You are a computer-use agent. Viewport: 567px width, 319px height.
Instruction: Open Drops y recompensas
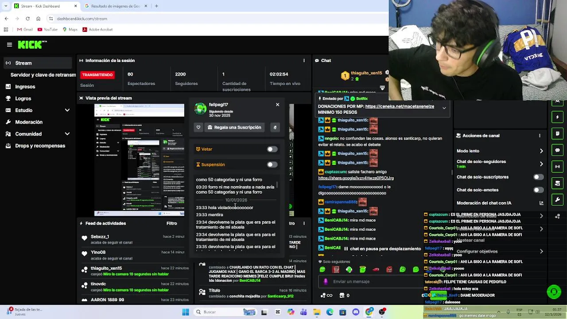click(40, 146)
